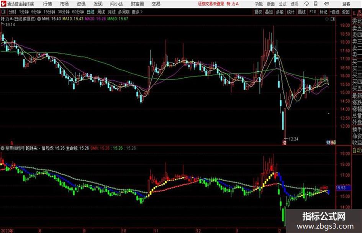Image resolution: width=362 pixels, height=233 pixels.
Task: Switch to the 分时 period tab
Action: [x=13, y=12]
